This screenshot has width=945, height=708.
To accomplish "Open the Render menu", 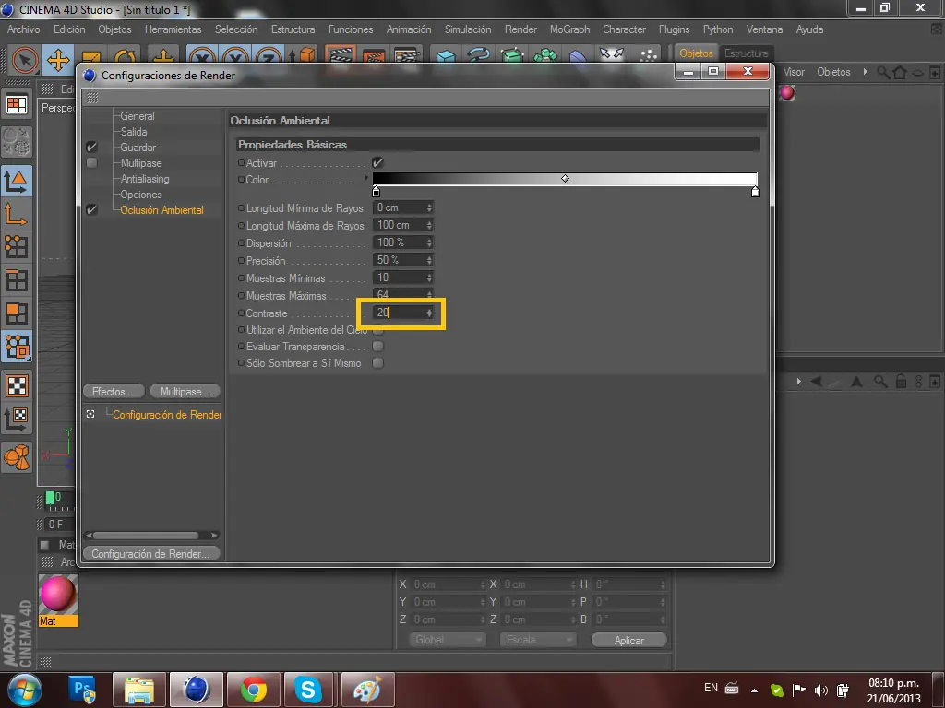I will [520, 29].
